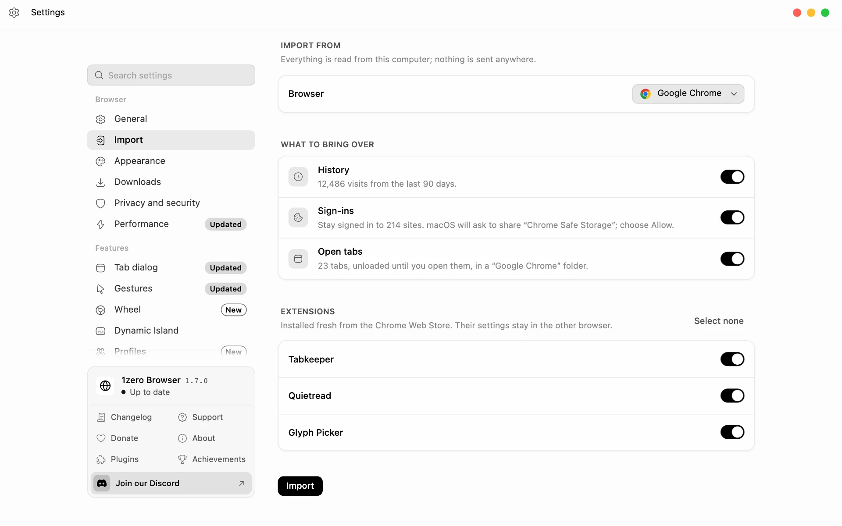Click the Achievements trophy icon
This screenshot has height=526, width=842.
(182, 459)
